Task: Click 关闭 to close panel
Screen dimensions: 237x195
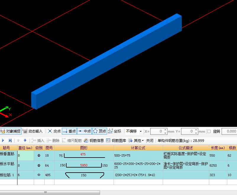Action: (150, 141)
